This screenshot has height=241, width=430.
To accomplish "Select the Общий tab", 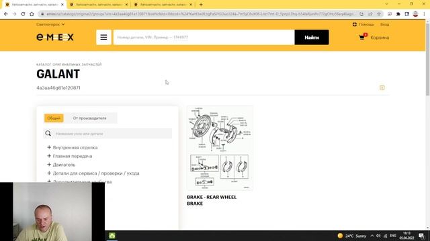I will [x=54, y=118].
